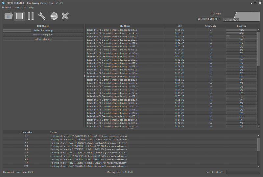Click the round 100% speed limit icon
263x177 pixels.
coord(54,16)
